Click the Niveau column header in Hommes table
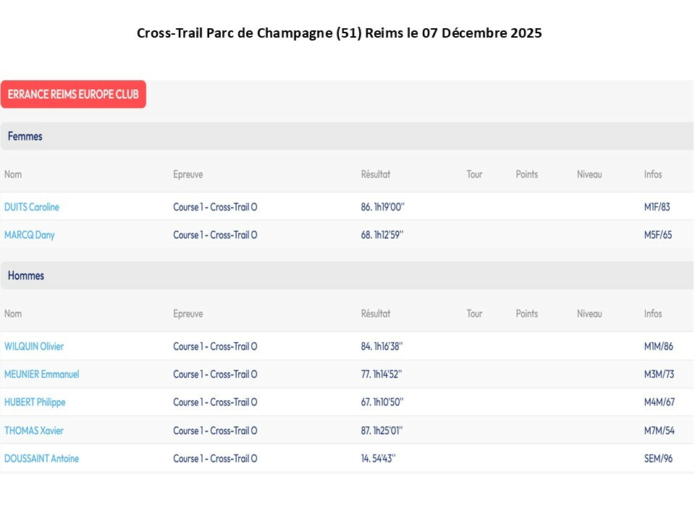Viewport: 695px width, 521px height. pyautogui.click(x=589, y=314)
